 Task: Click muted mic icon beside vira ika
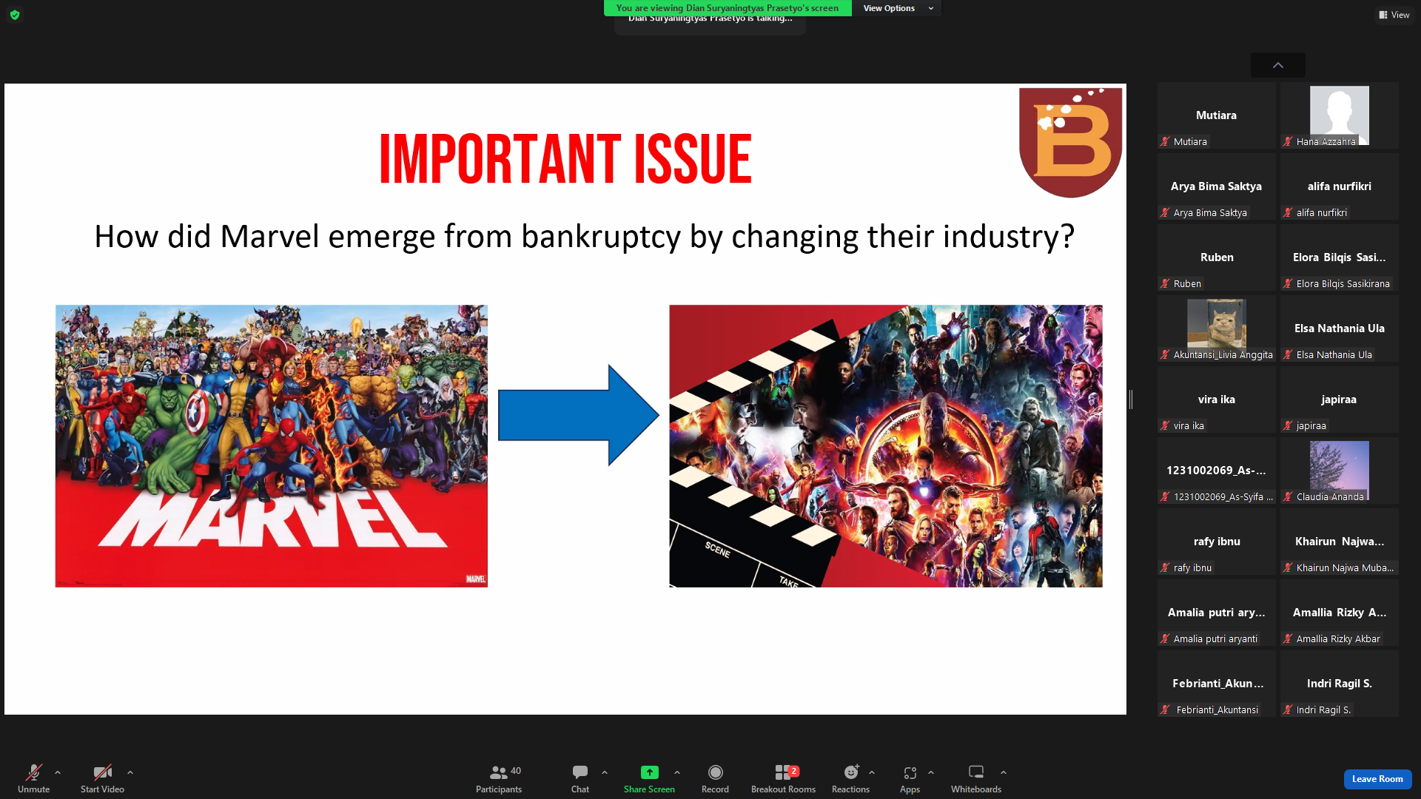[1165, 425]
